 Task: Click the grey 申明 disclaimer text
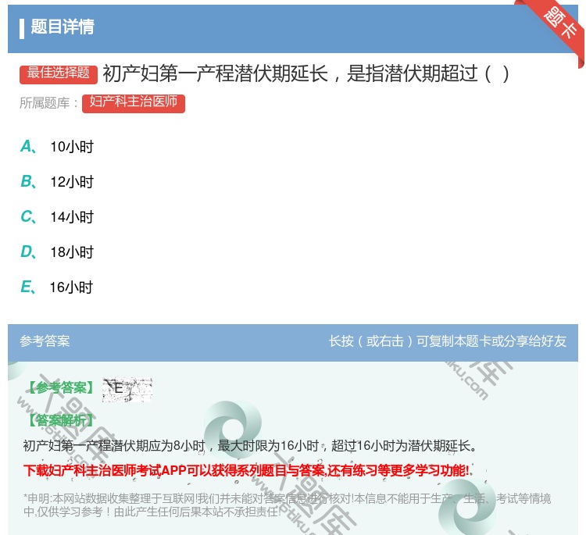tap(287, 505)
